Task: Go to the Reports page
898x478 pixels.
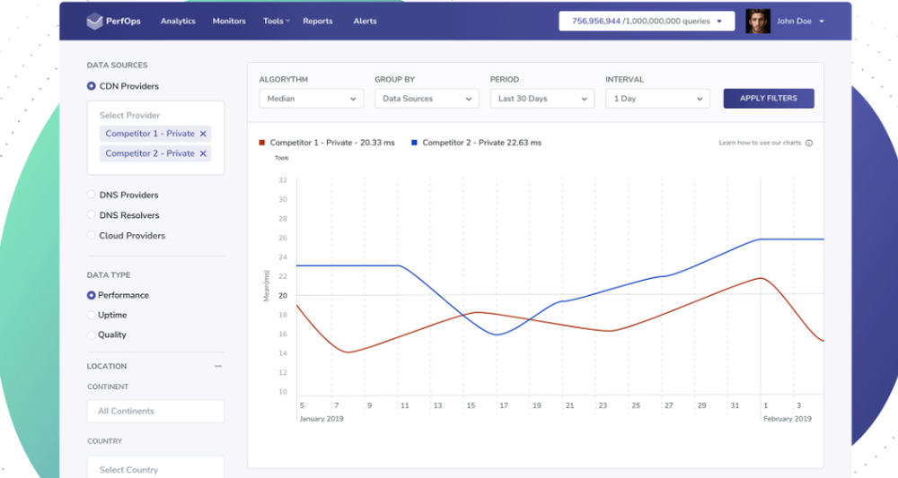Action: pyautogui.click(x=318, y=22)
